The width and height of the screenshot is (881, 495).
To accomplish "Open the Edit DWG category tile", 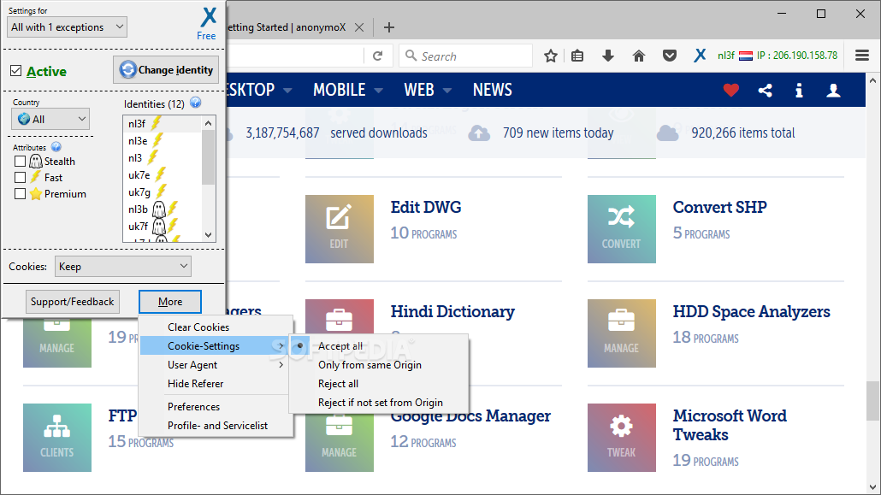I will click(x=340, y=228).
